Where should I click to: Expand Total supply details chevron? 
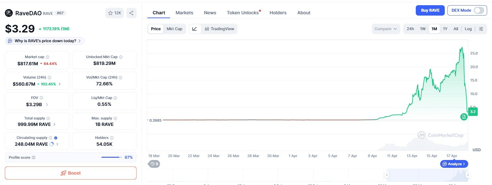point(54,124)
